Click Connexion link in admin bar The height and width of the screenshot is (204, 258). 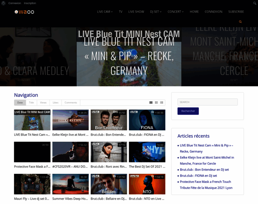click(x=15, y=3)
